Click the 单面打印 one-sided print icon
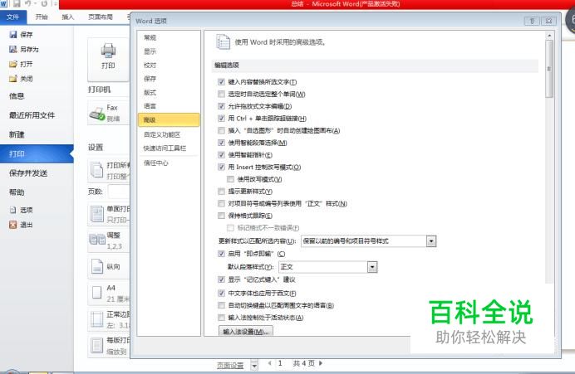 [97, 214]
